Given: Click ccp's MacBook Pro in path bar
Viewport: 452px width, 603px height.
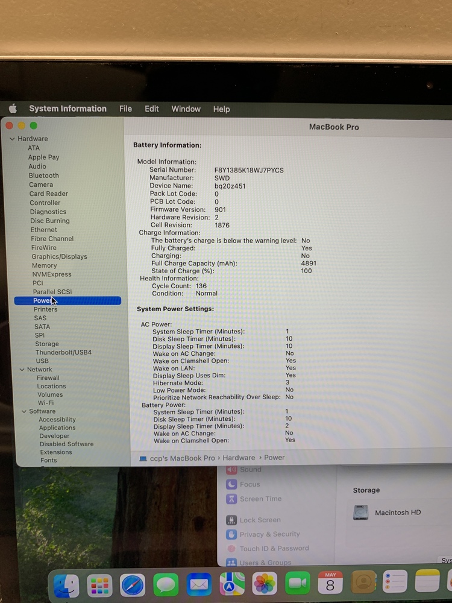Looking at the screenshot, I should (x=182, y=458).
